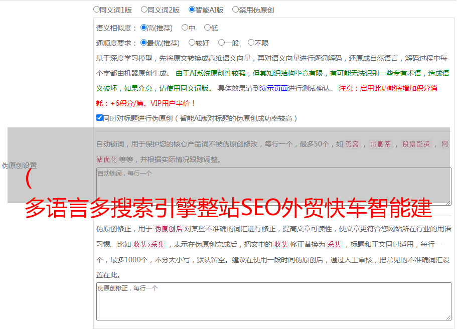Set 语义相似度 to 中

click(185, 28)
